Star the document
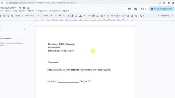This screenshot has width=175, height=98. [x=20, y=8]
